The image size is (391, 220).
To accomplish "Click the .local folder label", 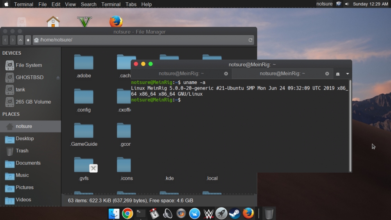I will 212,179.
